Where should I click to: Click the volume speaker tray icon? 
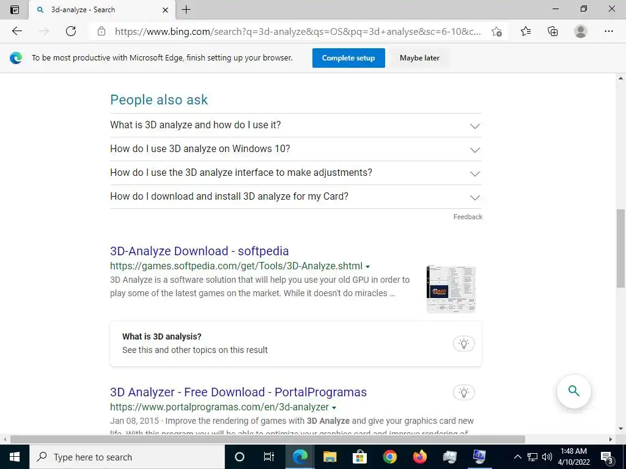(547, 457)
